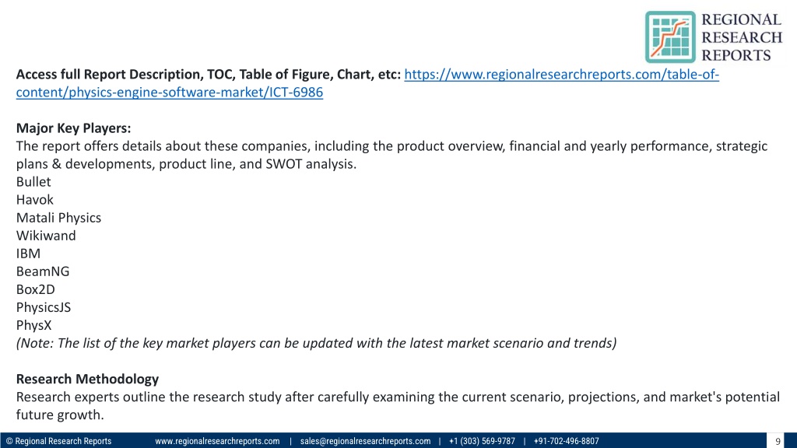Click the second line of the report hyperlink
Image resolution: width=797 pixels, height=448 pixels.
(x=169, y=92)
